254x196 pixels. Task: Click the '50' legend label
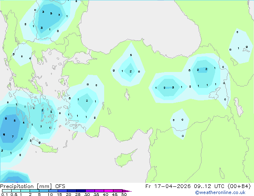(124, 194)
